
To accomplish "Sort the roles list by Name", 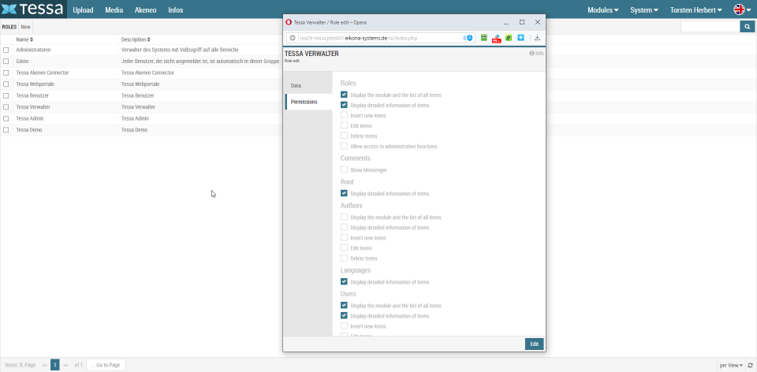I will [24, 39].
